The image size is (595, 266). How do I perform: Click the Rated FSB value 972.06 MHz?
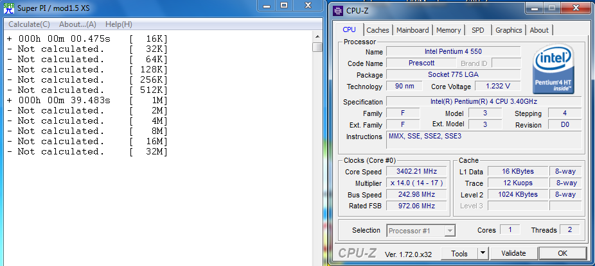[x=416, y=206]
